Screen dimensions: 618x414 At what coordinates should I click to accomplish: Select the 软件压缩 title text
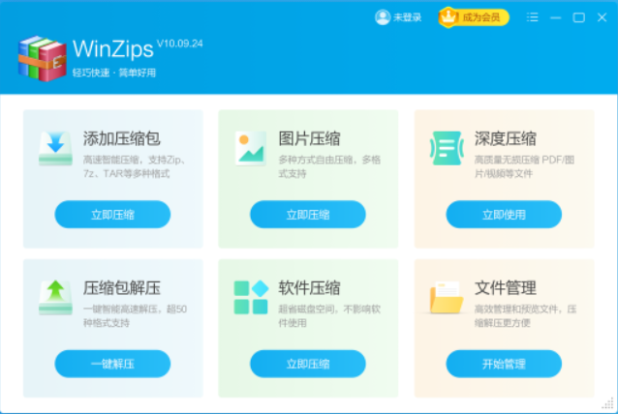(x=309, y=287)
